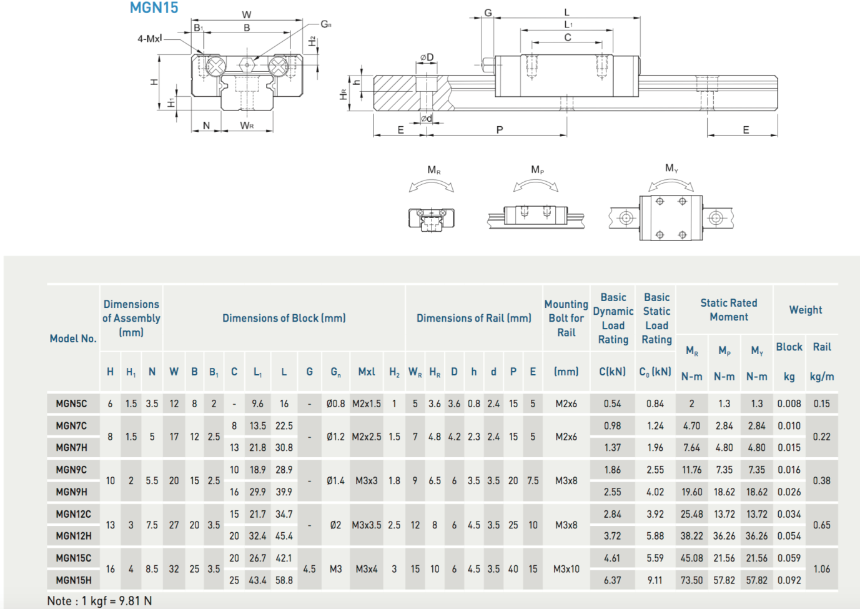Click the Weight column group header
This screenshot has height=609, width=860.
click(806, 310)
